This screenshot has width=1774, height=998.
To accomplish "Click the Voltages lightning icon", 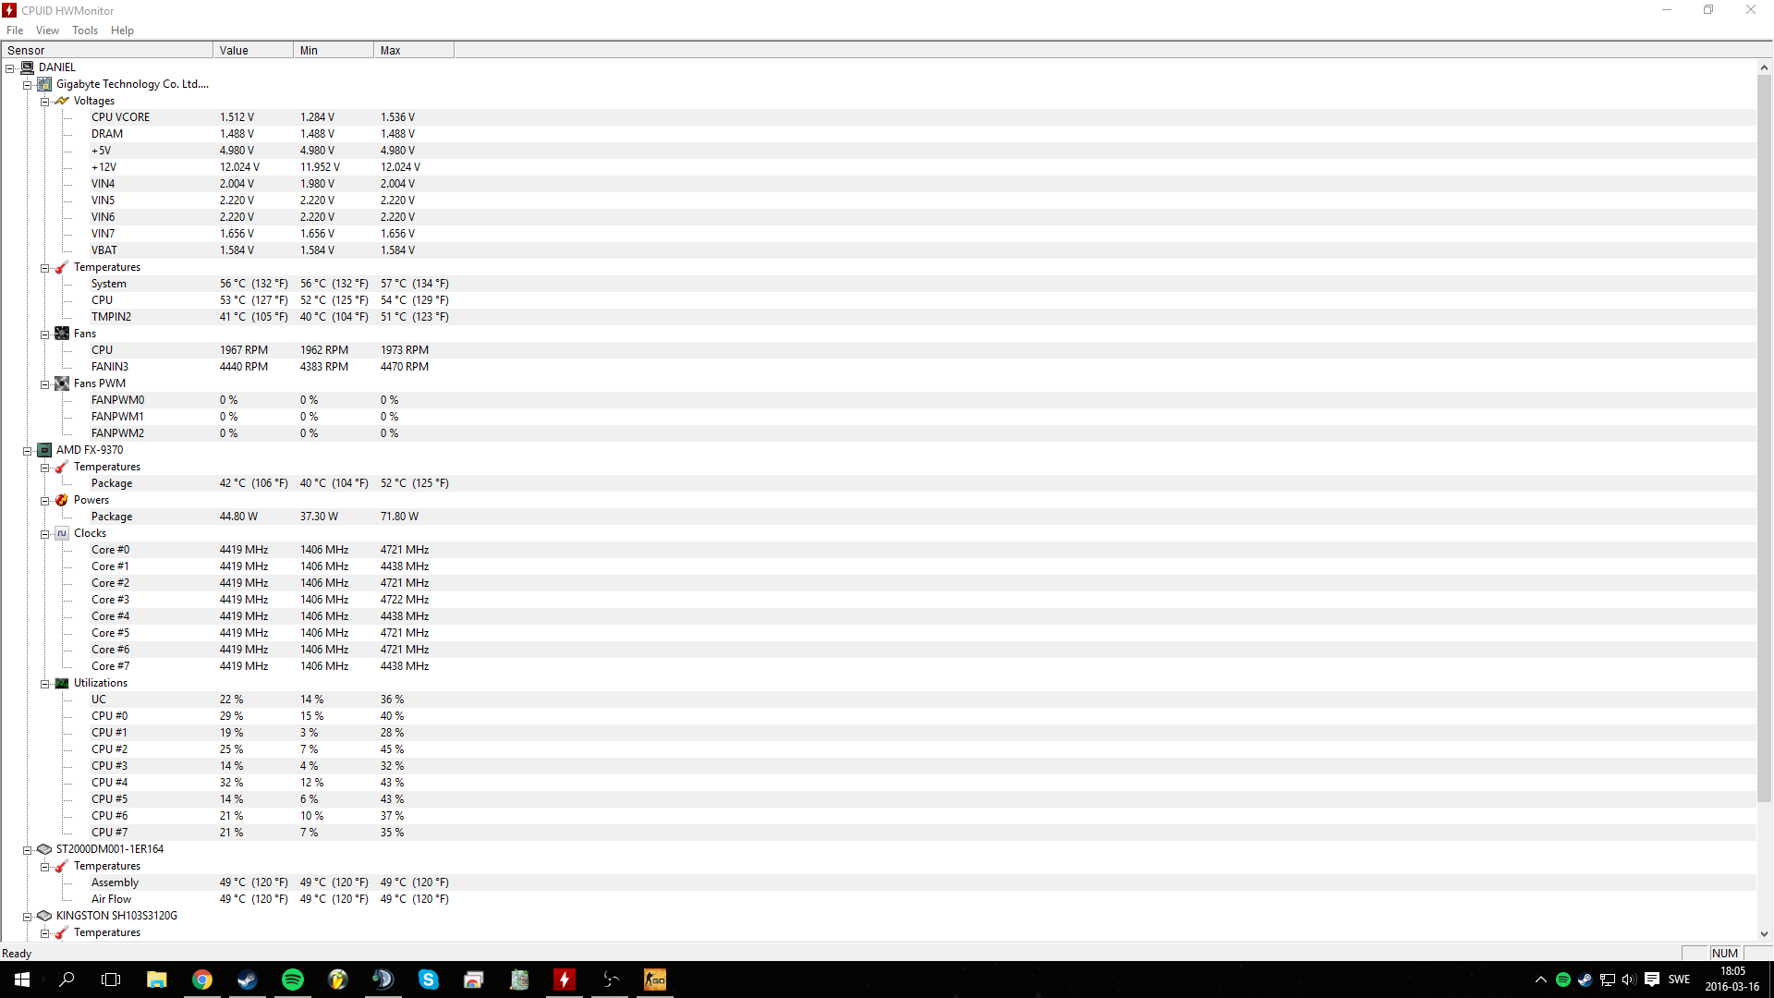I will (x=62, y=101).
